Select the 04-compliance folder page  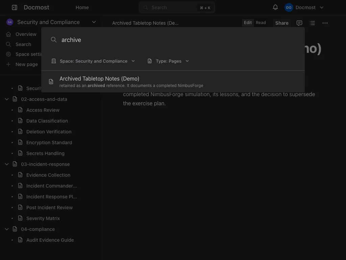point(38,229)
